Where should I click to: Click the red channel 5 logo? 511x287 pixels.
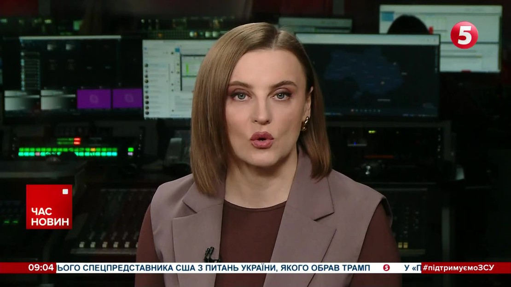pyautogui.click(x=464, y=35)
